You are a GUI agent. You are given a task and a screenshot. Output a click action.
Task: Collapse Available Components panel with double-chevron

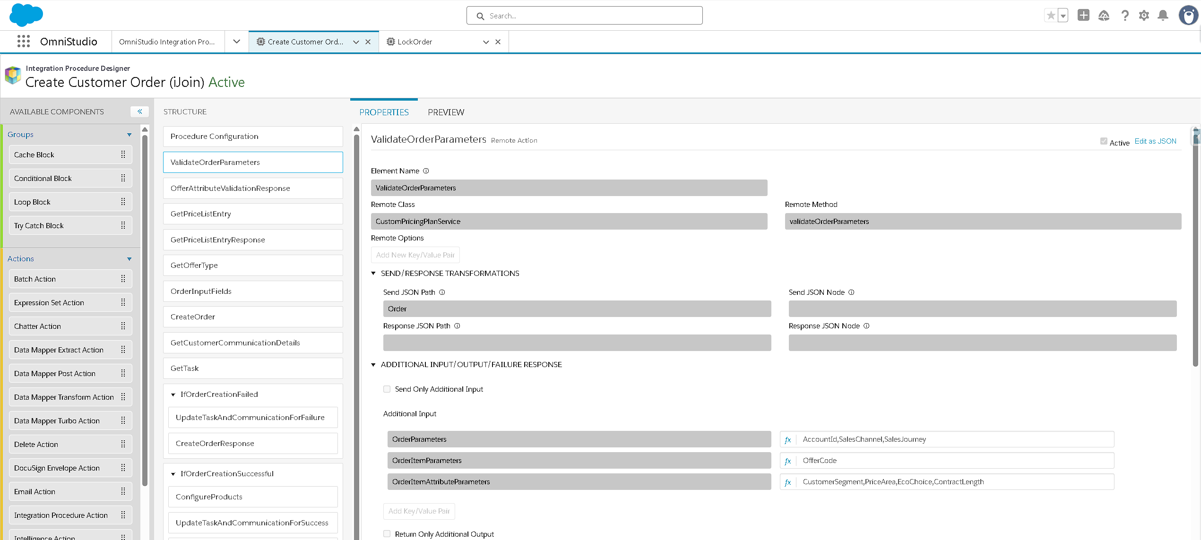pyautogui.click(x=139, y=111)
